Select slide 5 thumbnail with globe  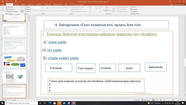(x=14, y=76)
